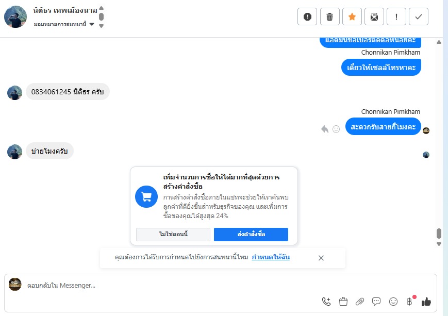
Task: Close the assignment notification banner
Action: tap(321, 258)
